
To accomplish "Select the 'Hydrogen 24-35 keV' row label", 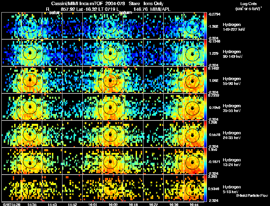I will click(x=232, y=135).
